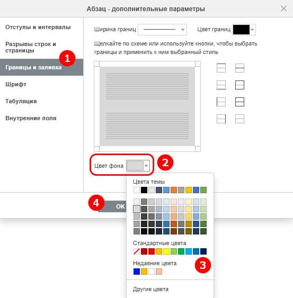The height and width of the screenshot is (298, 293).
Task: Pick the darkest orange-brown shade in bottom row
Action: (x=174, y=231)
